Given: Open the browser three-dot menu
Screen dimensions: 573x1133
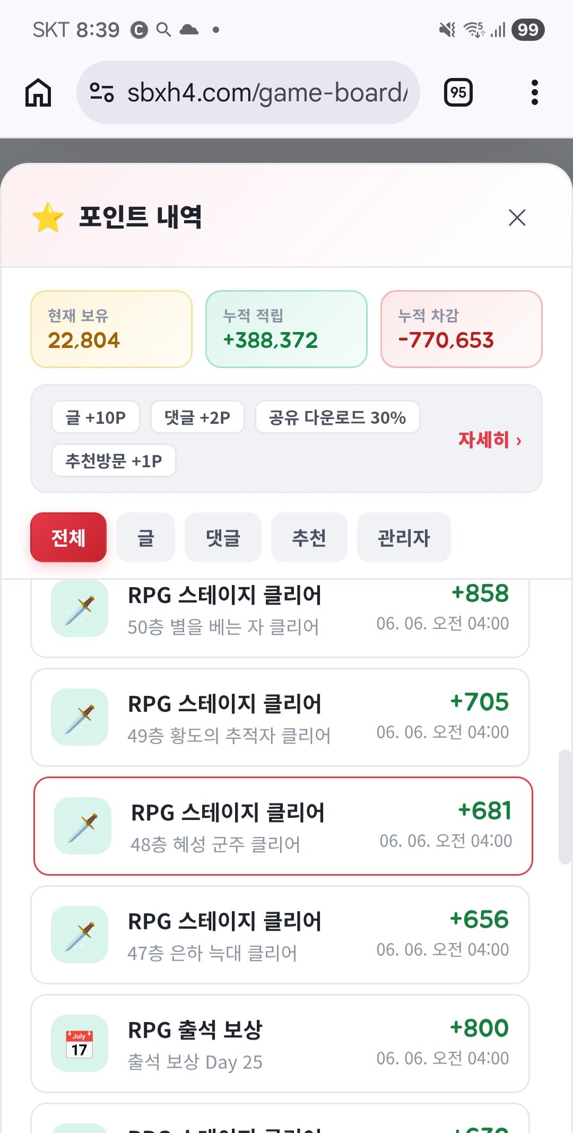Looking at the screenshot, I should (534, 92).
